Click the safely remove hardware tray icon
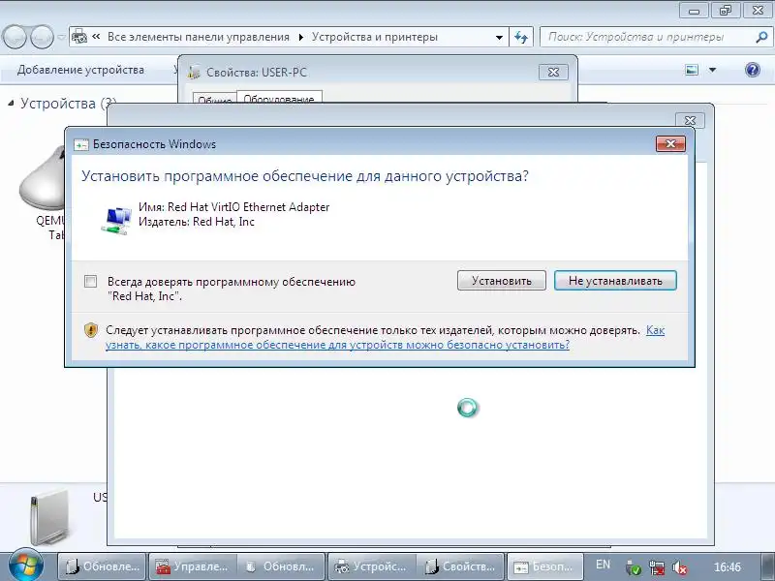The height and width of the screenshot is (581, 775). tap(633, 568)
